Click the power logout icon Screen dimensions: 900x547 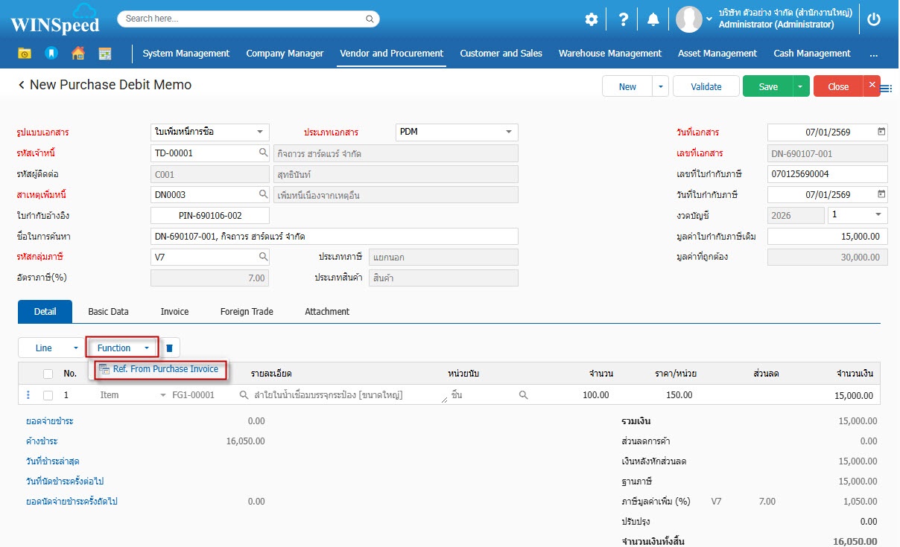click(874, 19)
